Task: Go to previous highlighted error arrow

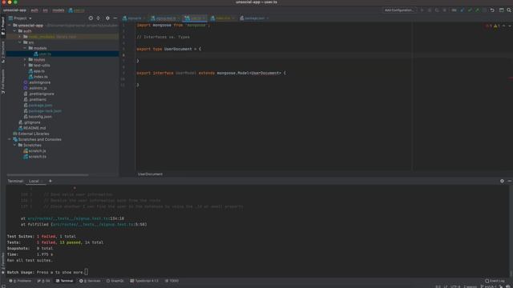Action: [x=503, y=26]
